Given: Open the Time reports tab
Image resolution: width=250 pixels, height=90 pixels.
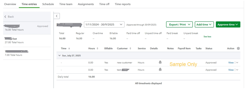Looking at the screenshot, I should point(123,4).
